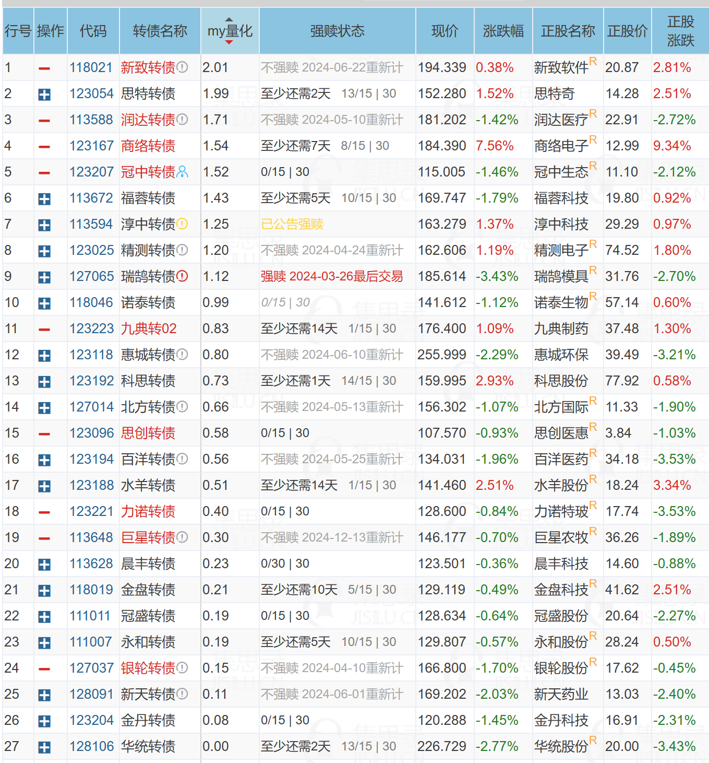Click the 0/30 | 30 status text
709x763 pixels.
pyautogui.click(x=285, y=564)
